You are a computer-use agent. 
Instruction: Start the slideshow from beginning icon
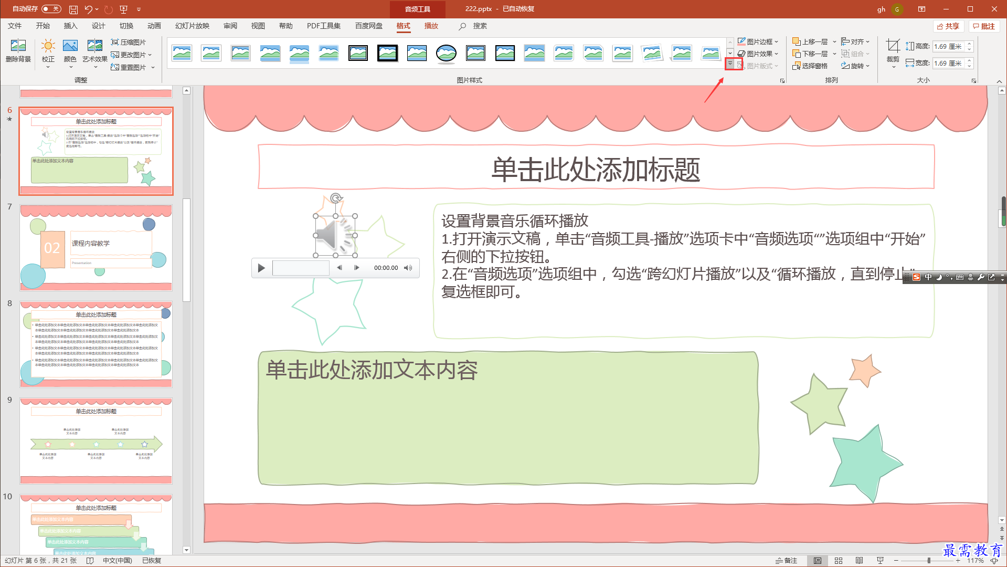124,9
